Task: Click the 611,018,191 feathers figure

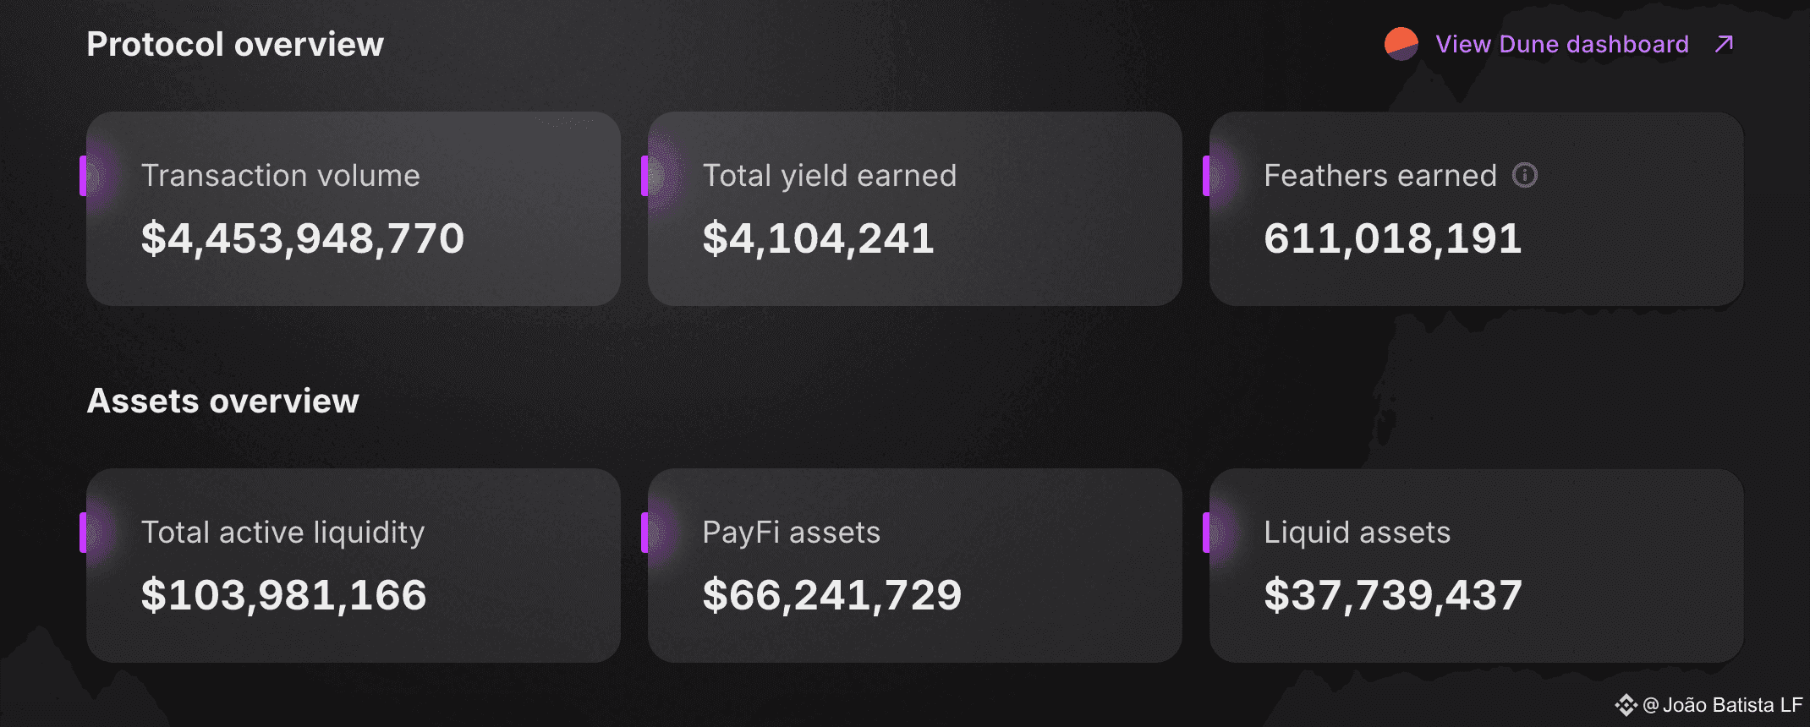Action: [1392, 238]
